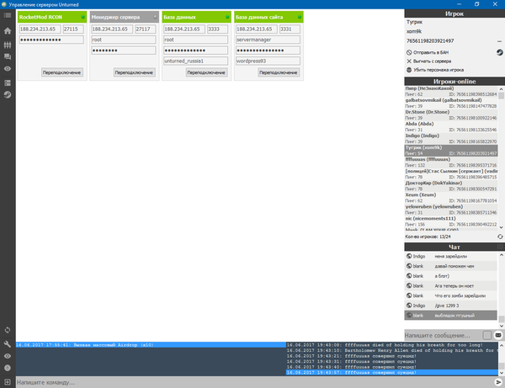This screenshot has height=388, width=505.
Task: Click the refresh arrows sidebar icon
Action: [x=8, y=330]
